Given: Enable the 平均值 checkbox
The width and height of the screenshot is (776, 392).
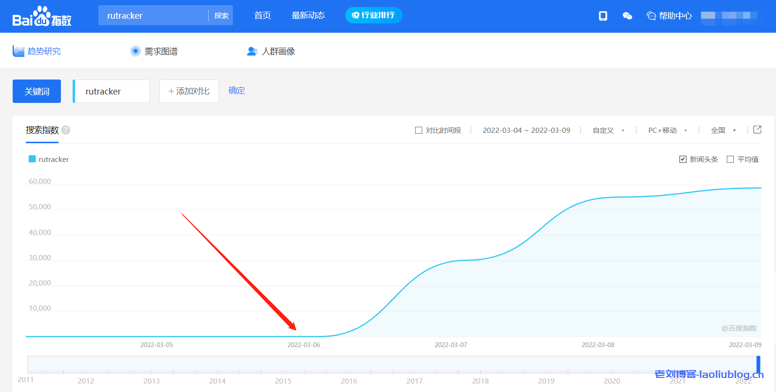Looking at the screenshot, I should pyautogui.click(x=730, y=160).
